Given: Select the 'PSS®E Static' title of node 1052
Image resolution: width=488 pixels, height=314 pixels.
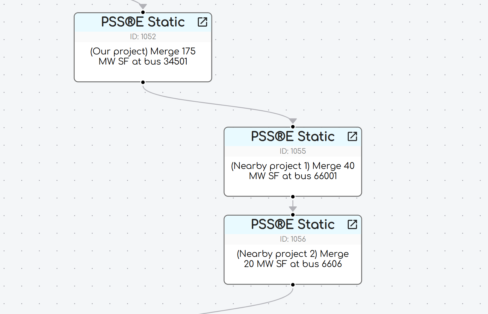Looking at the screenshot, I should coord(143,22).
